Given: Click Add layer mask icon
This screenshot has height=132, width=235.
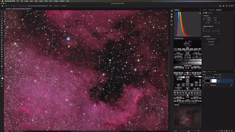Looking at the screenshot, I should tap(222, 131).
